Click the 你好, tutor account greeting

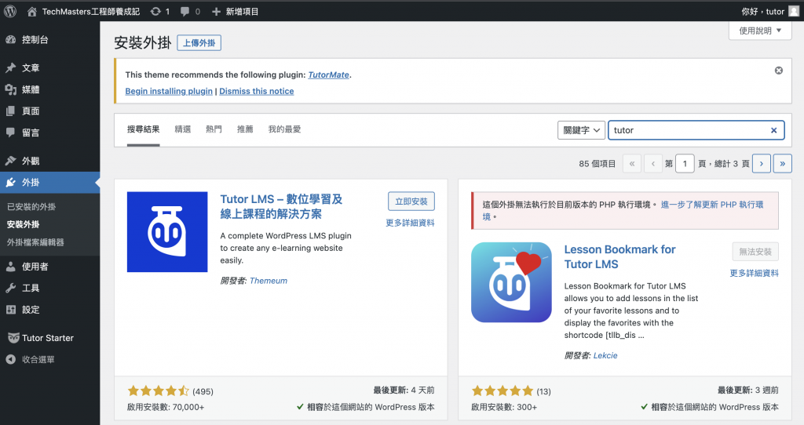[762, 11]
